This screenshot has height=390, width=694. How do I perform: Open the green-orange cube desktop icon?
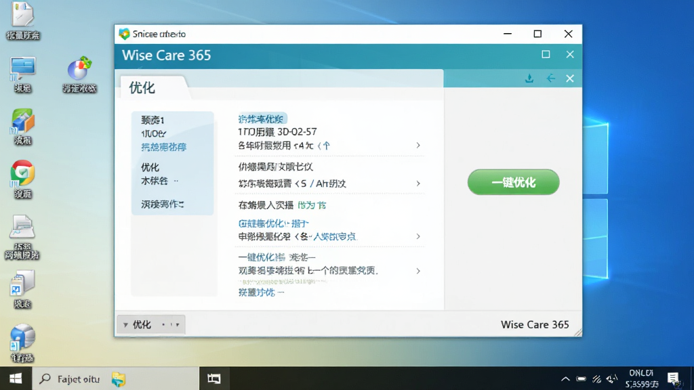22,127
